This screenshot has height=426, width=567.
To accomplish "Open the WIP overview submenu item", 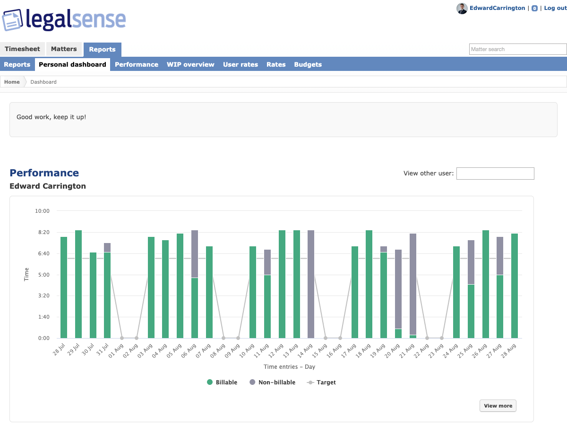I will pos(190,64).
